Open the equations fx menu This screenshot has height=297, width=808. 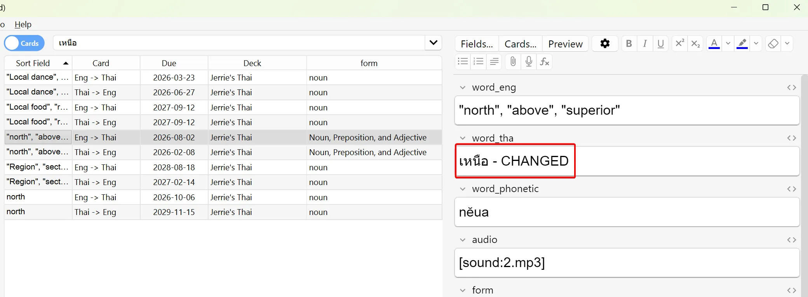click(545, 61)
